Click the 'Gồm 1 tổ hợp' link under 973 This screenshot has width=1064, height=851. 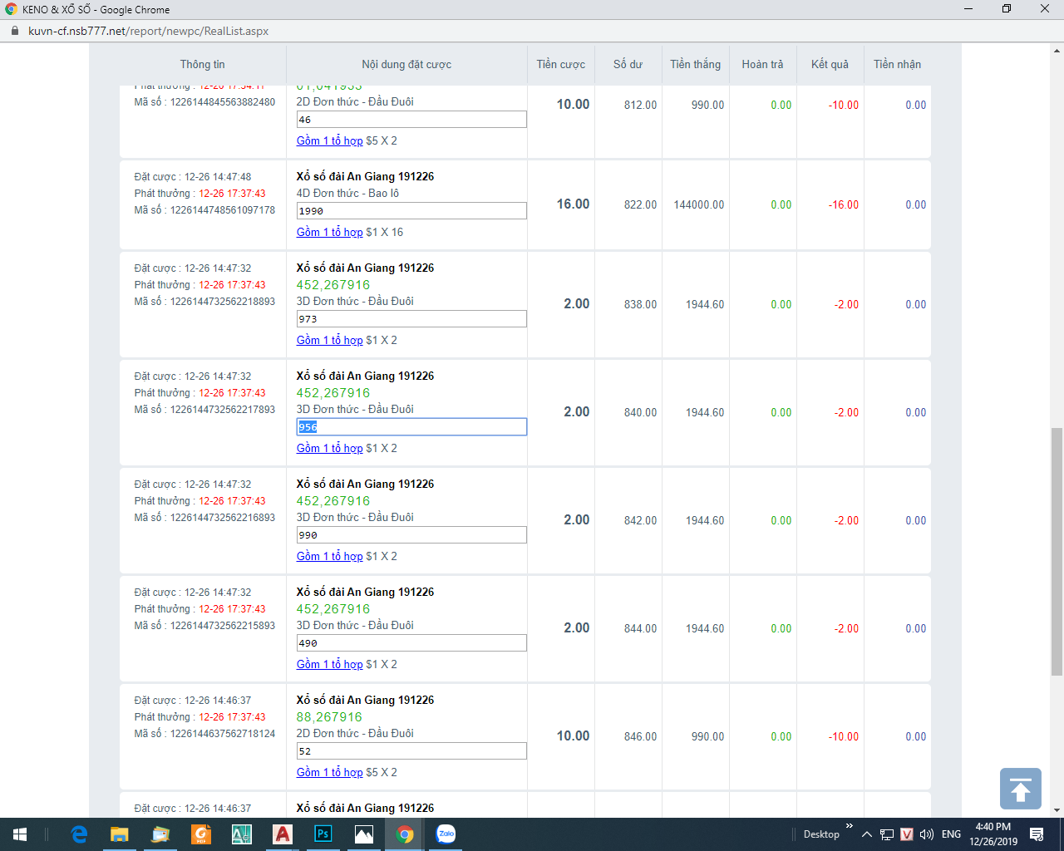coord(329,340)
